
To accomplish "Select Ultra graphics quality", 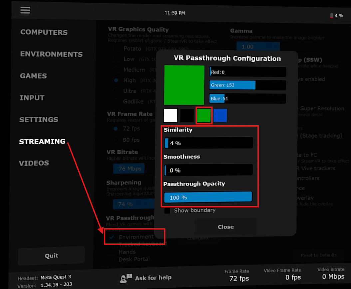I will (116, 91).
